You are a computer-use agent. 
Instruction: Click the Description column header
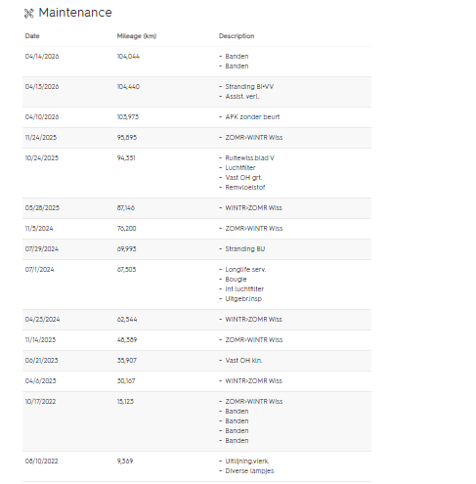point(237,36)
